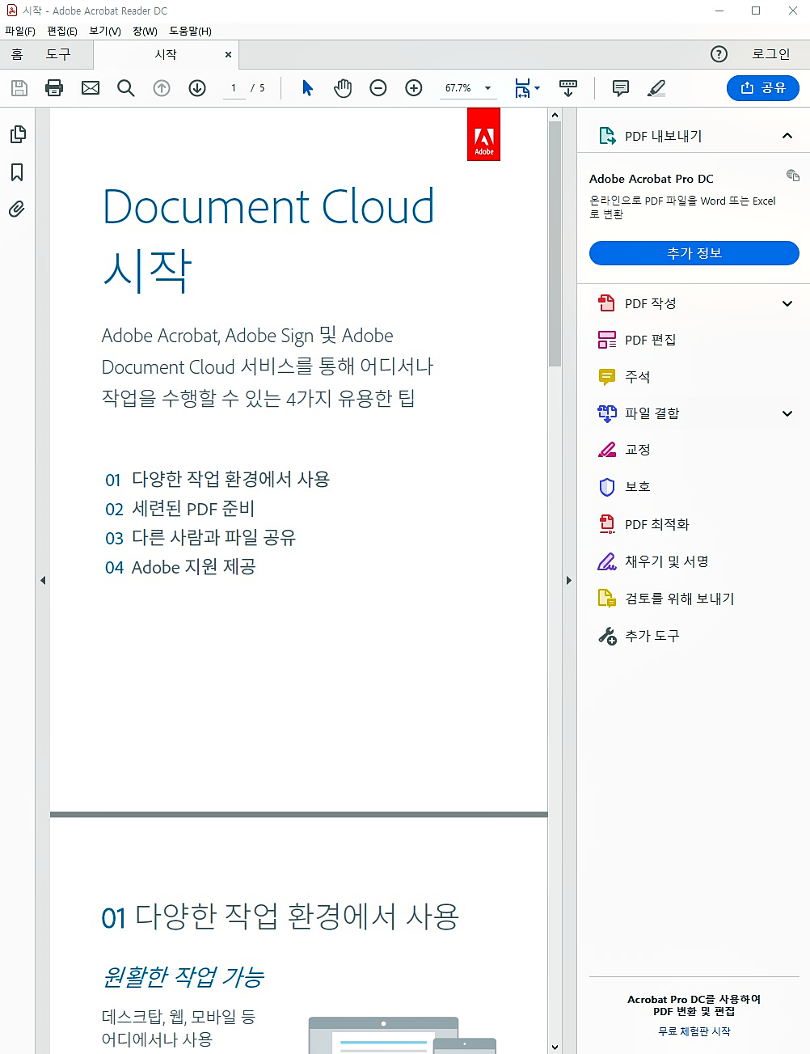This screenshot has width=810, height=1054.
Task: Switch to the 도구 tab
Action: [x=58, y=54]
